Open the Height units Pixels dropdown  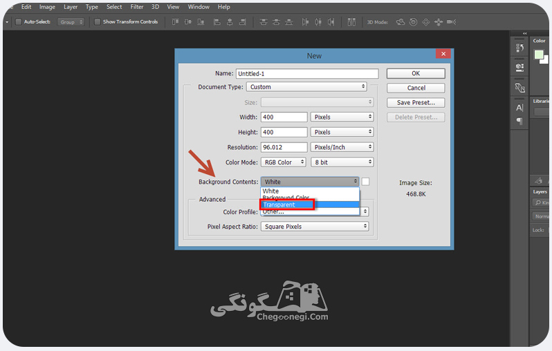click(342, 132)
